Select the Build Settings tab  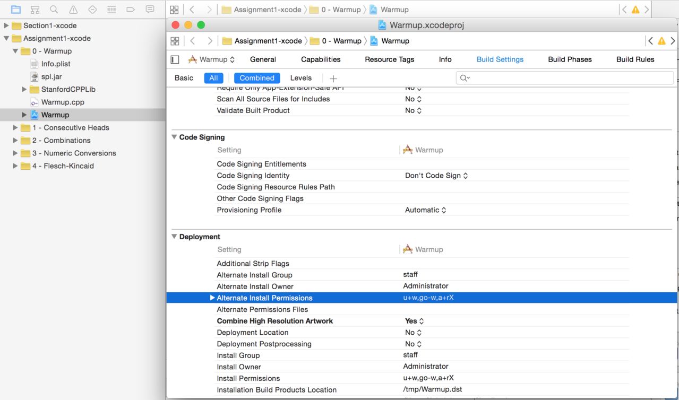(500, 59)
